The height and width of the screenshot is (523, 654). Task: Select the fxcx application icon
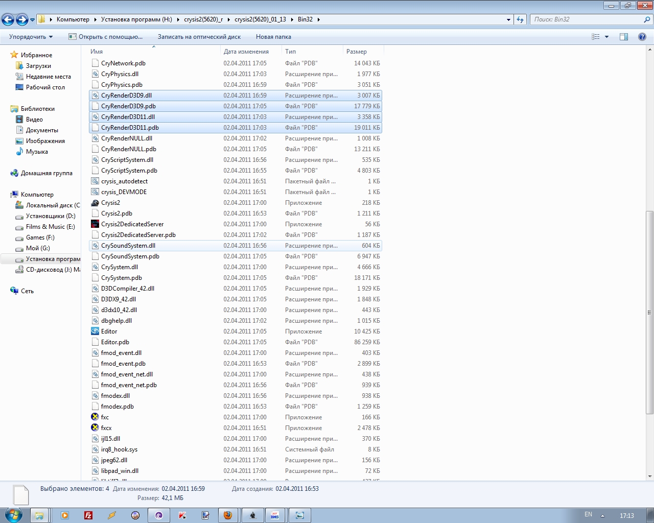pos(95,428)
